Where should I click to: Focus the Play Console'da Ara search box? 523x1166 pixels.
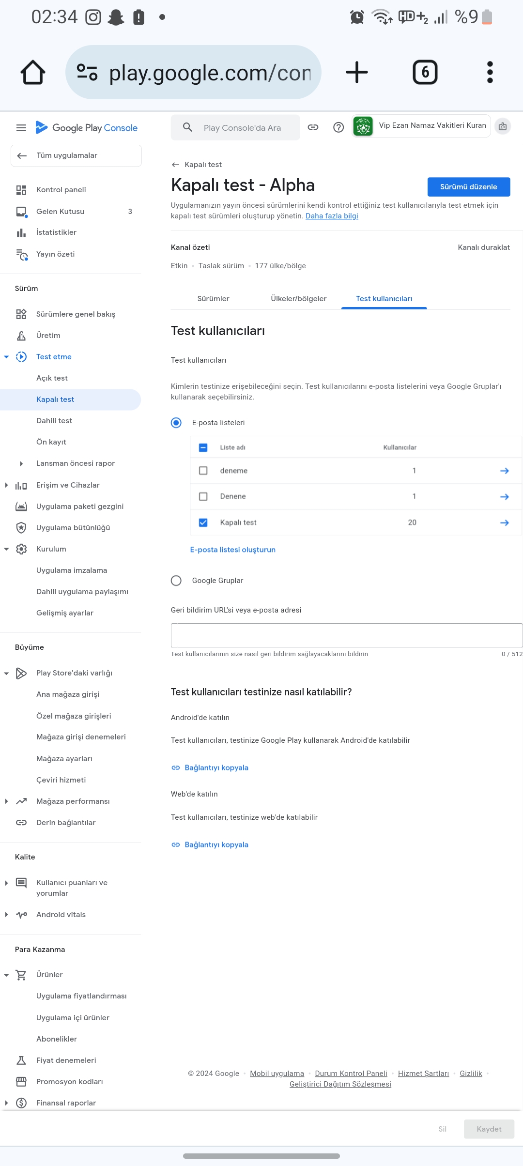235,127
